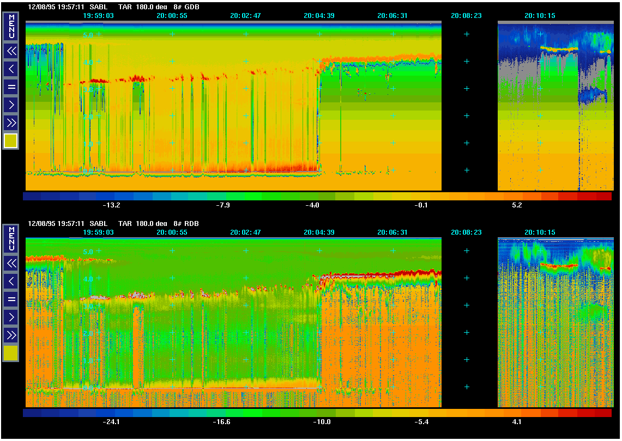
Task: Click the single-left step-back arrow in GDB panel
Action: point(11,69)
